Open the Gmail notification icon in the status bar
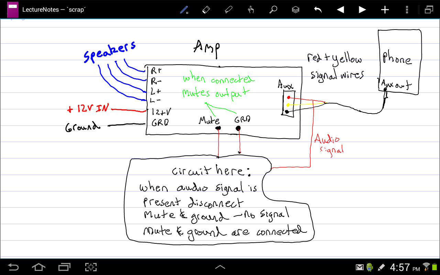Screen dimensions: 440x275 click(359, 267)
